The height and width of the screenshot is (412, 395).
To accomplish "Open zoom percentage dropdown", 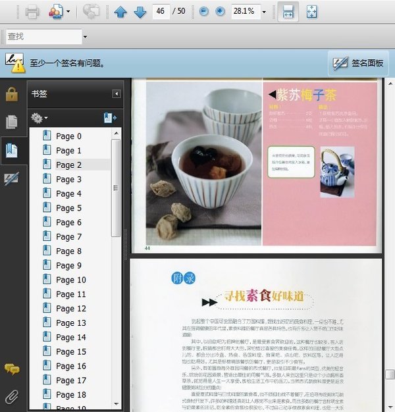I will [x=264, y=12].
